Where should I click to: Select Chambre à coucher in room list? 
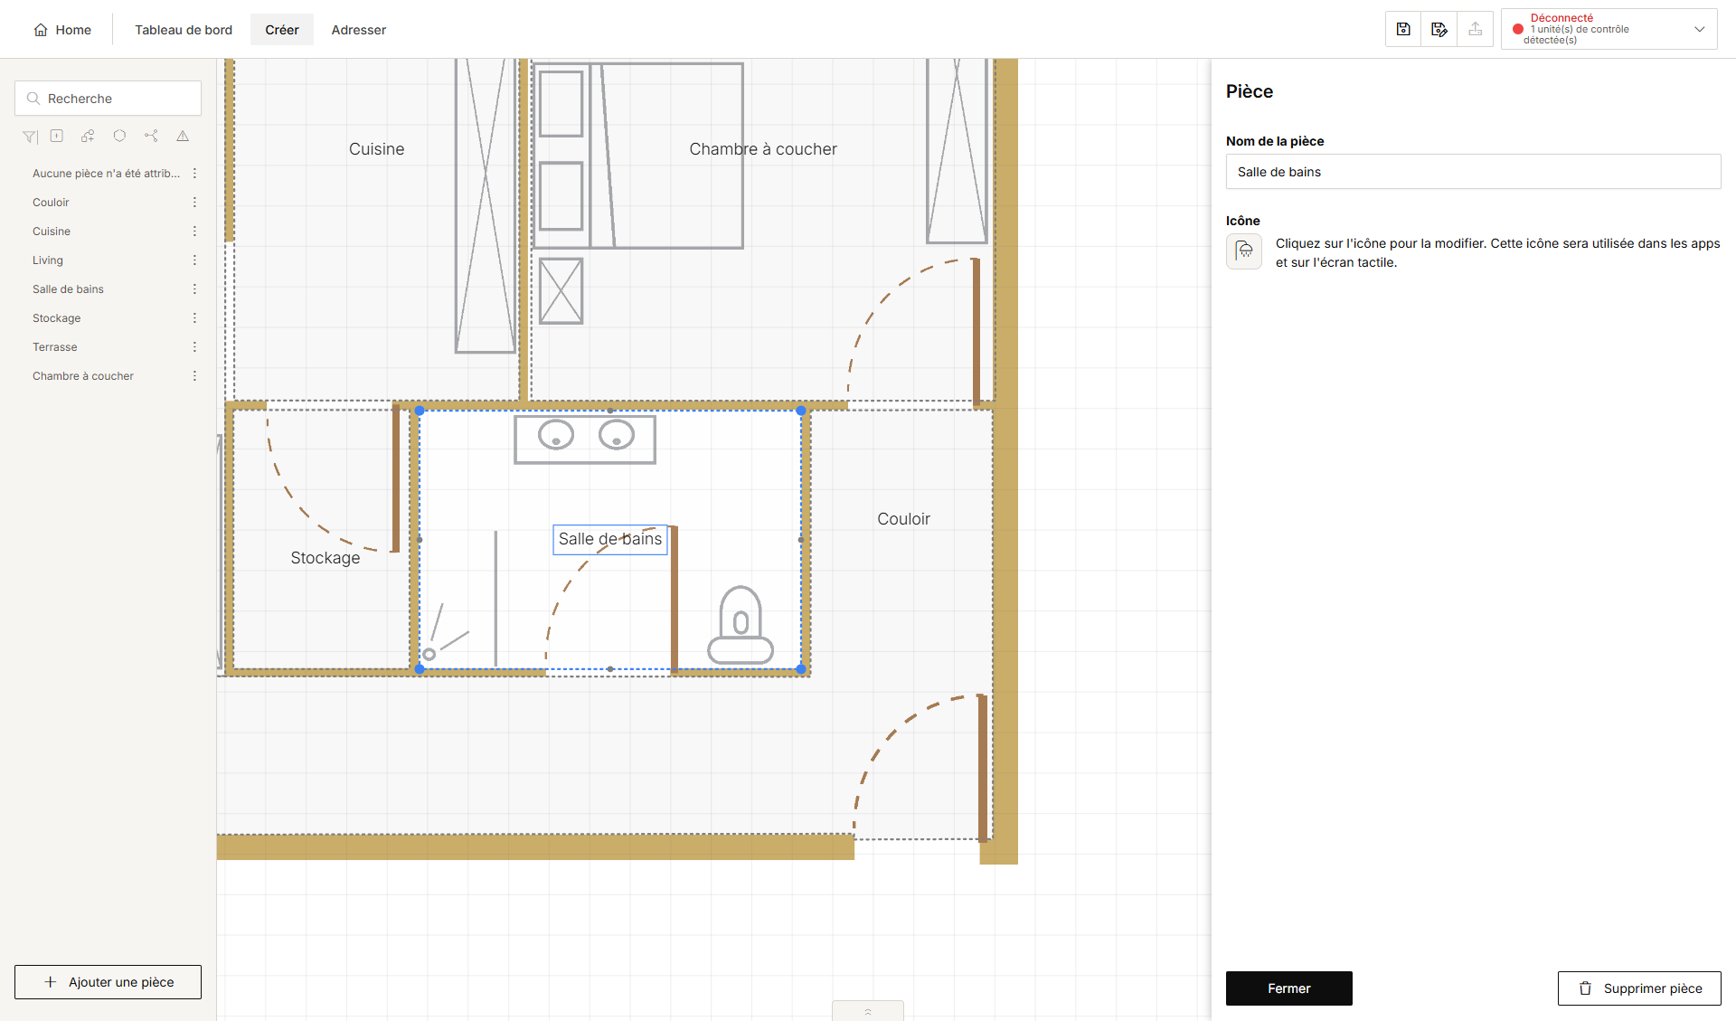[83, 376]
